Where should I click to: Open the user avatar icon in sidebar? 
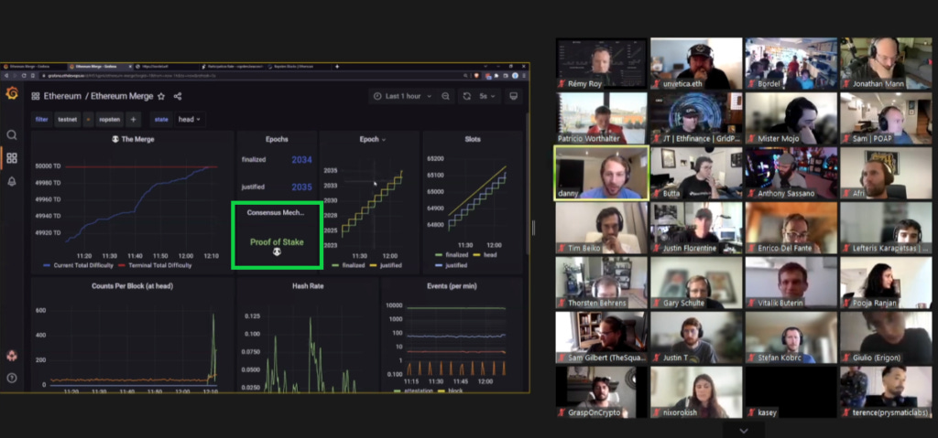coord(11,356)
